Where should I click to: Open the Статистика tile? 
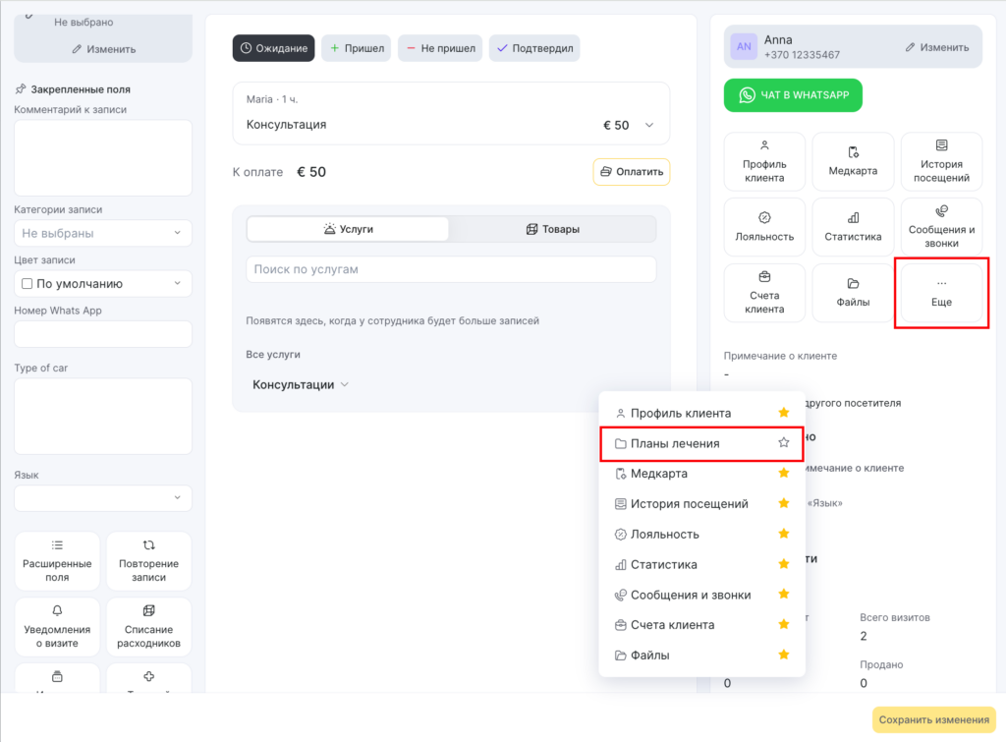click(x=853, y=227)
